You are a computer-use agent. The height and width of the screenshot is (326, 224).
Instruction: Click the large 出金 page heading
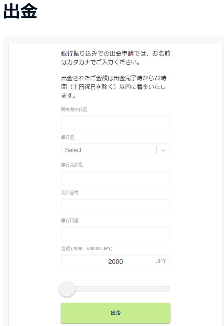pyautogui.click(x=20, y=11)
